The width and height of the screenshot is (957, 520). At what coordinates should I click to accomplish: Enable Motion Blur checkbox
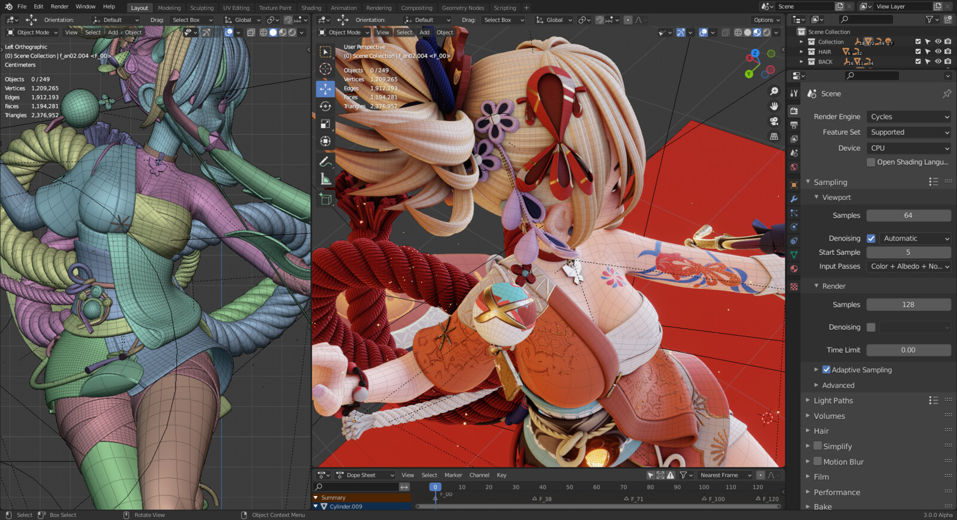pyautogui.click(x=818, y=461)
